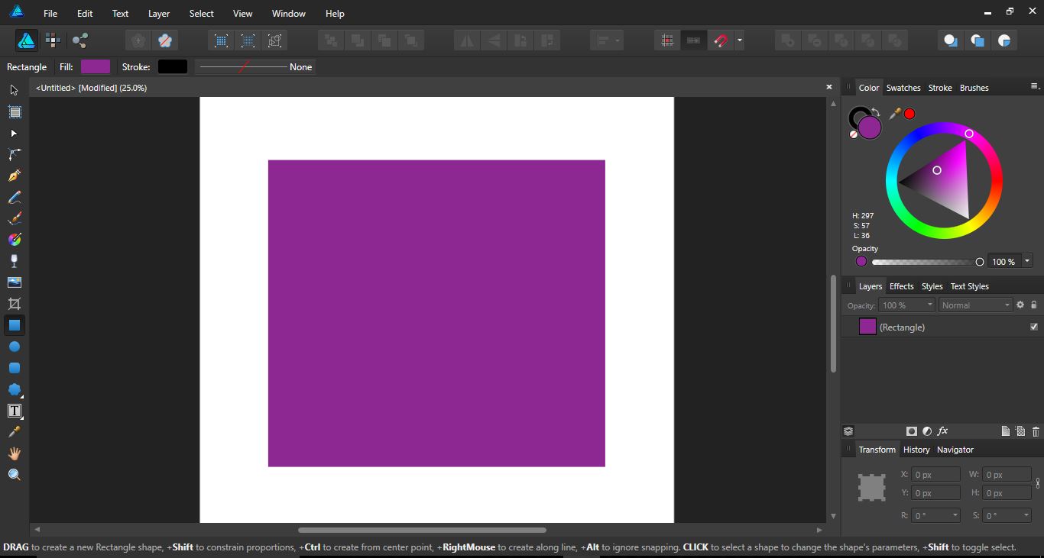
Task: Open the Normal blend mode dropdown
Action: coord(975,305)
